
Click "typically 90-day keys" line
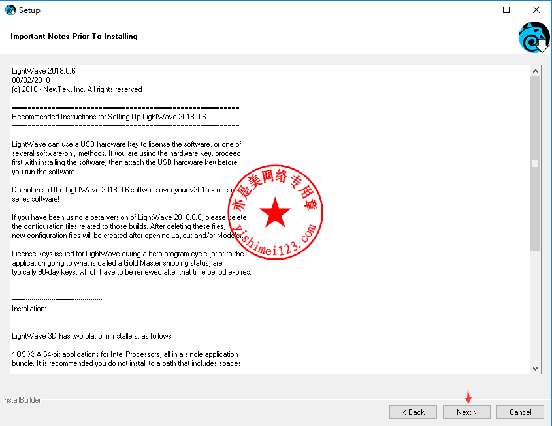[132, 272]
